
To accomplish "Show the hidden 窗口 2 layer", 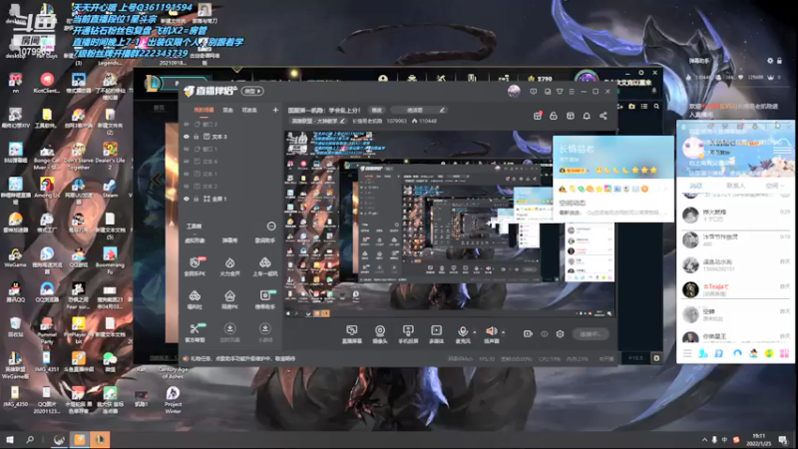I will click(x=187, y=124).
